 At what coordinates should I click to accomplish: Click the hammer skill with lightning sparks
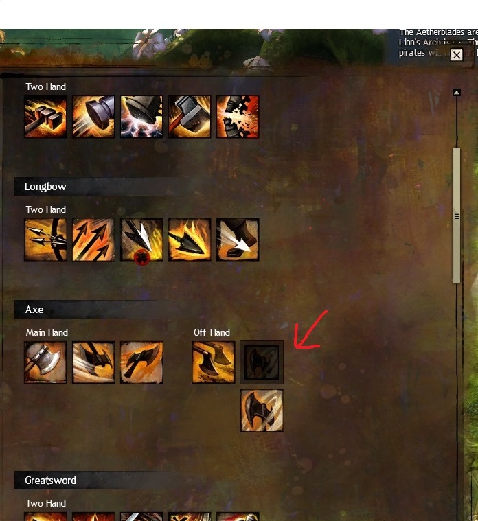coord(141,117)
